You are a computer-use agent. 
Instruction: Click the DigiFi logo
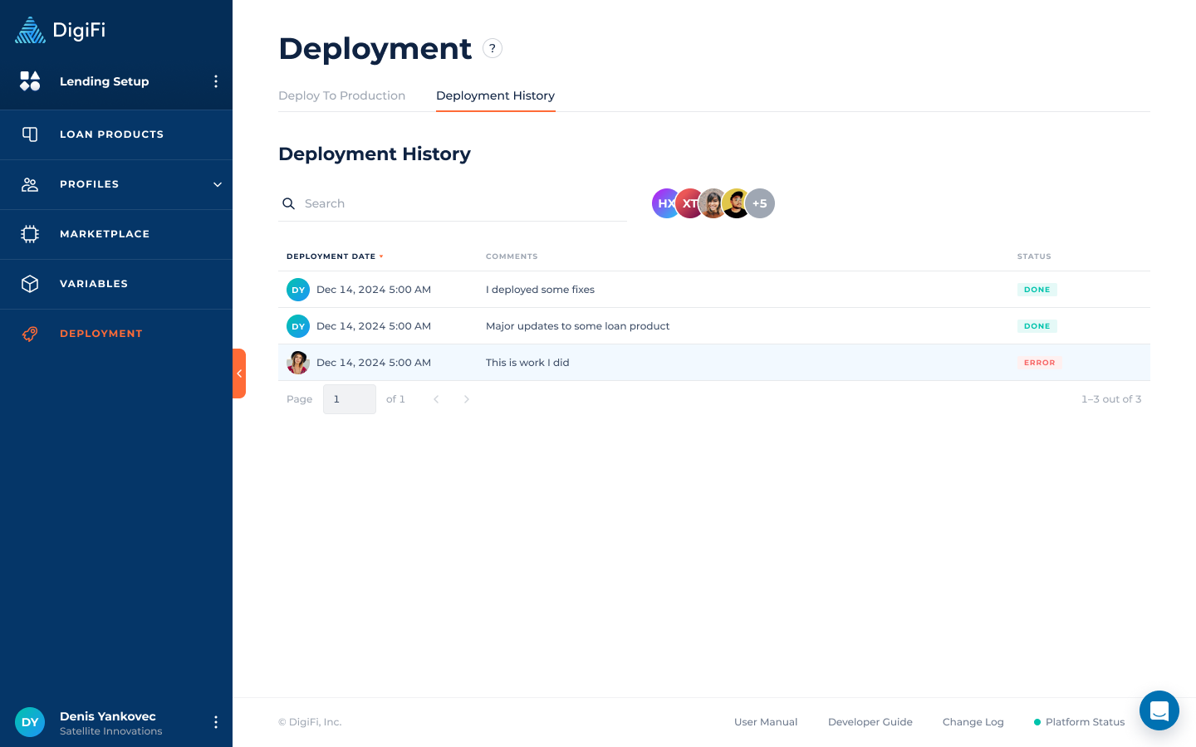click(x=60, y=30)
